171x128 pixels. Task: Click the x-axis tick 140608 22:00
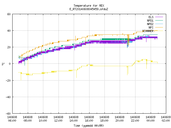(x=135, y=119)
